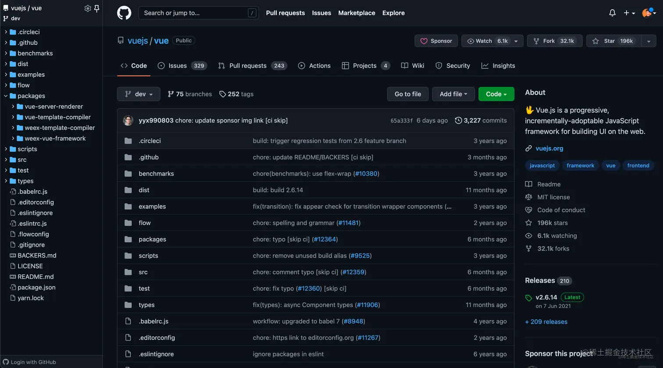The width and height of the screenshot is (663, 368).
Task: Fork the vuejs/vue repository
Action: (555, 41)
